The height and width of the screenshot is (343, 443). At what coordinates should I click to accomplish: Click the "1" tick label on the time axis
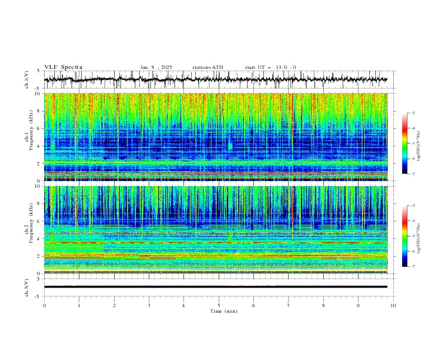click(x=79, y=305)
